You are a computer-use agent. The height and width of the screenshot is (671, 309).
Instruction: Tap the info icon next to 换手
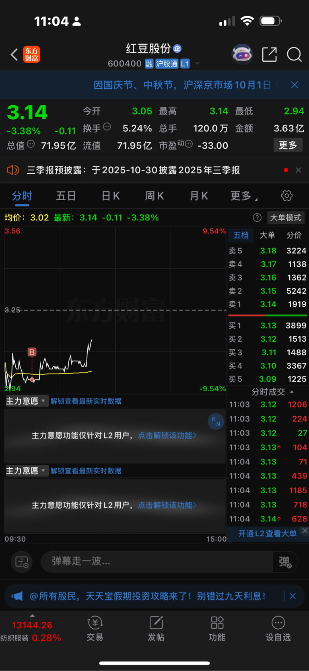[107, 127]
